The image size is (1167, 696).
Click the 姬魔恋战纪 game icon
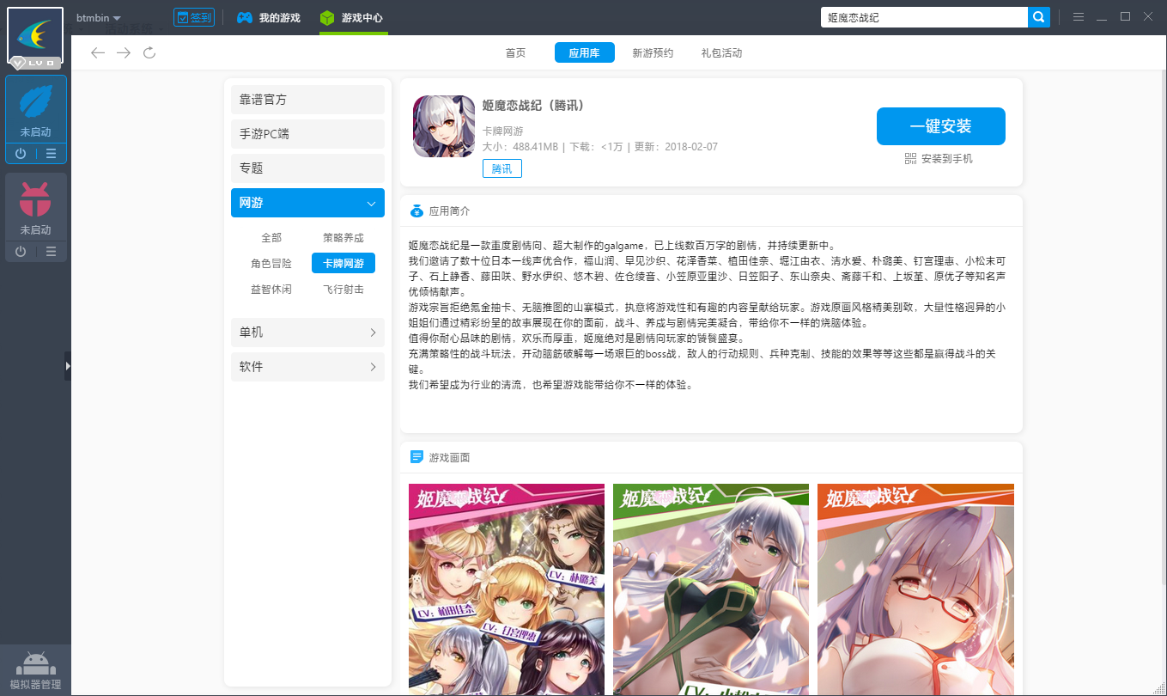tap(444, 126)
